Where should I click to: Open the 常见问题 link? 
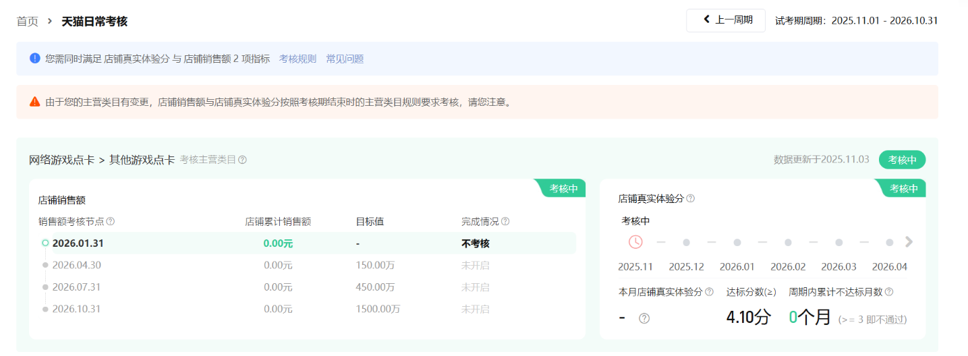[345, 59]
